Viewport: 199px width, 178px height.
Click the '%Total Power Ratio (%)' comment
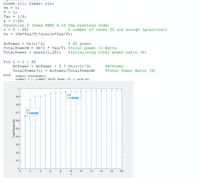tap(130, 71)
